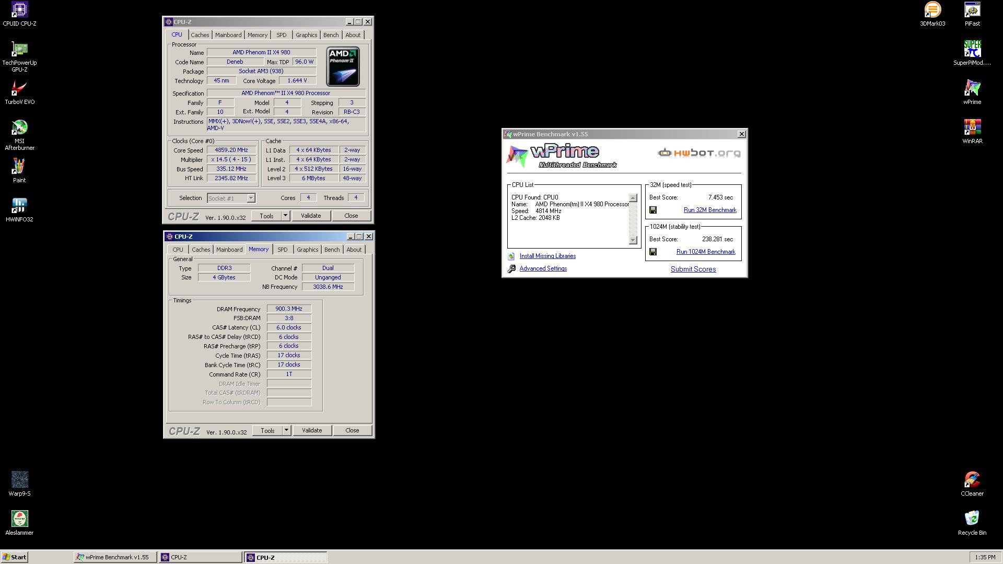
Task: Select TurboV EVO desktop icon
Action: coord(19,92)
